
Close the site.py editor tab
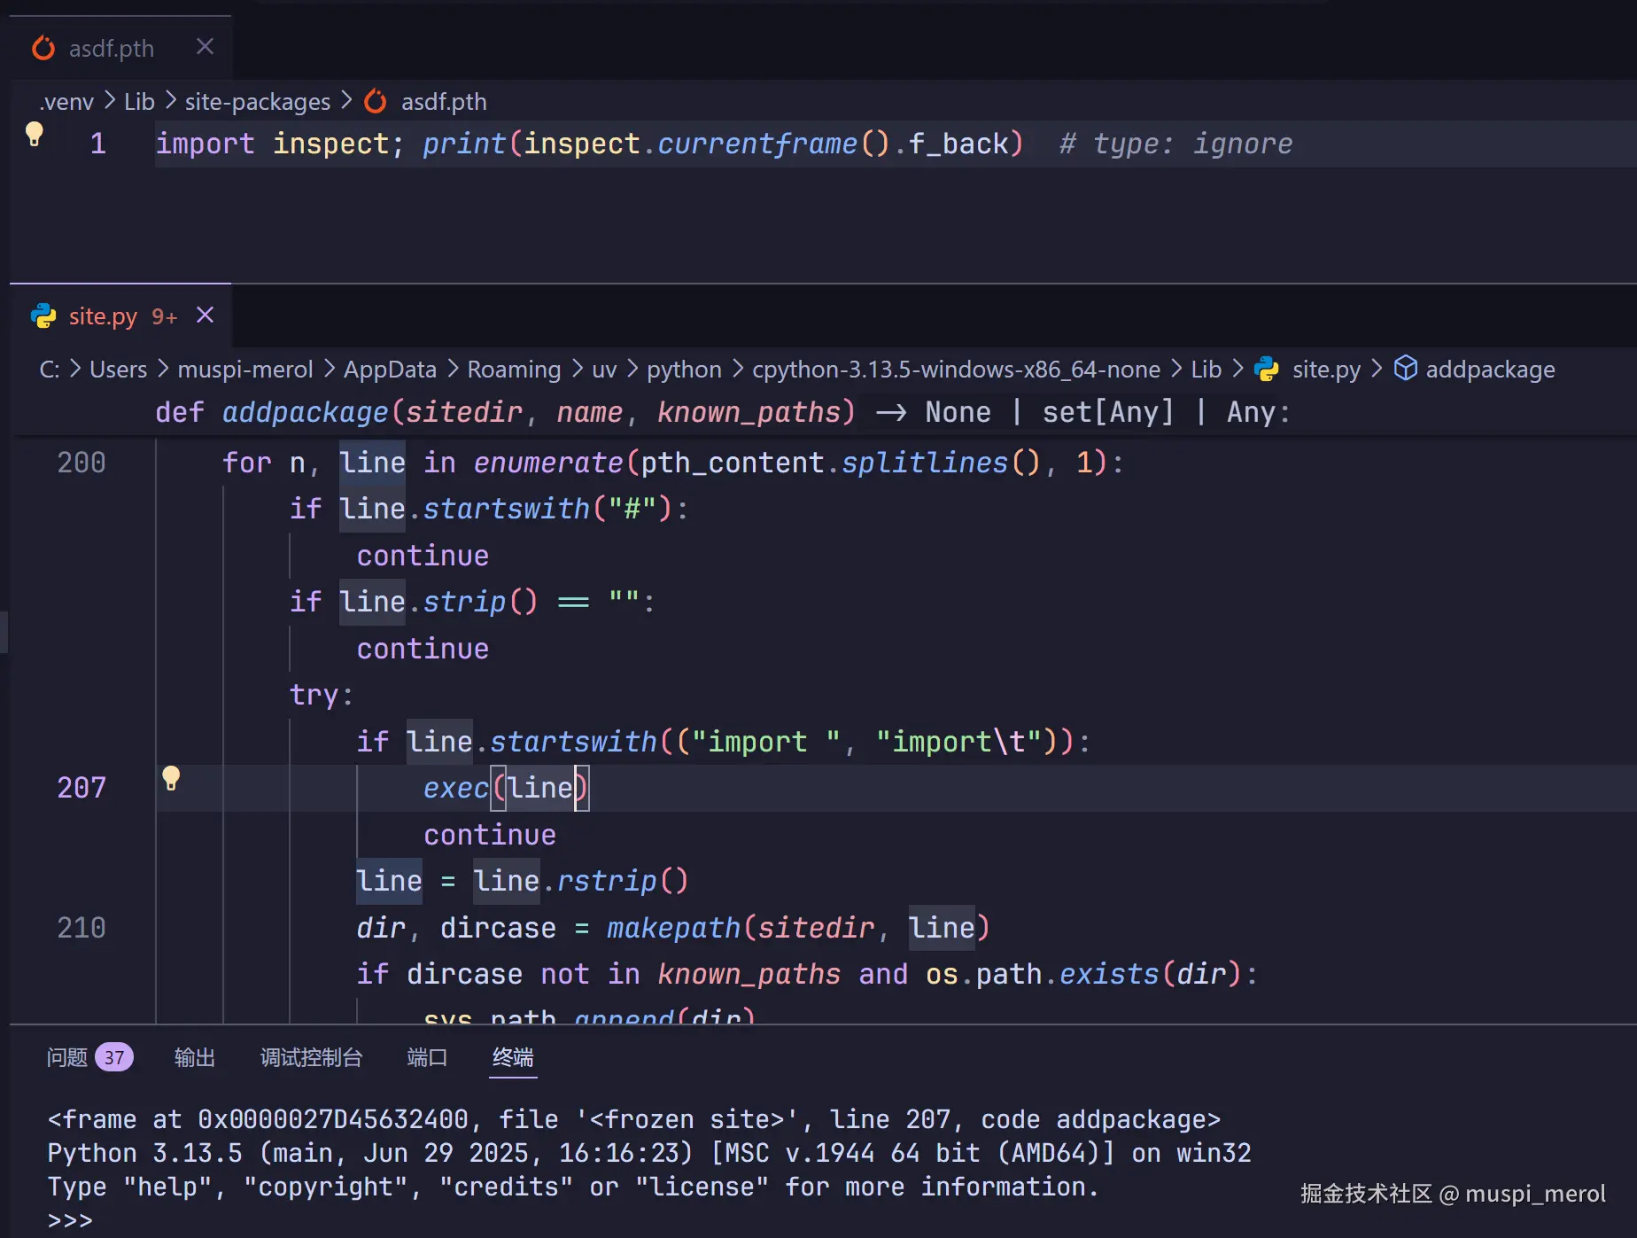click(206, 315)
